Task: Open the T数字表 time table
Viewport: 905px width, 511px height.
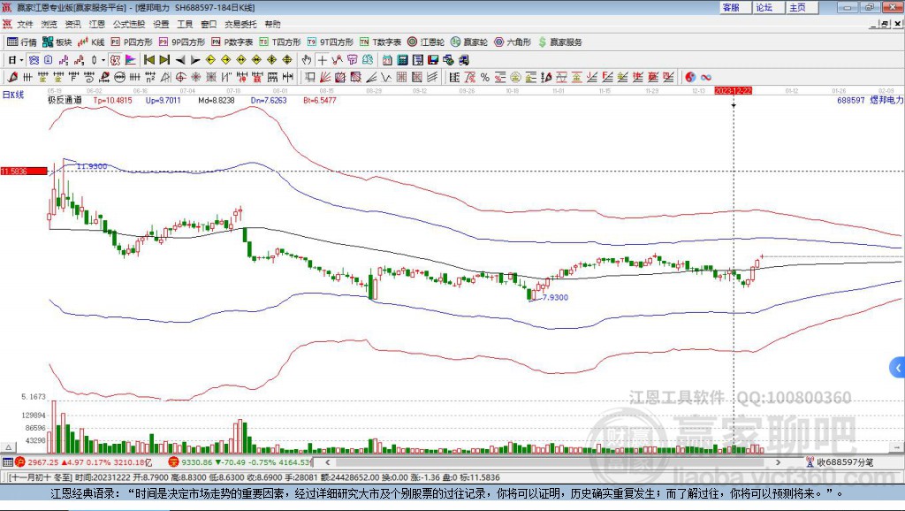Action: (x=380, y=42)
